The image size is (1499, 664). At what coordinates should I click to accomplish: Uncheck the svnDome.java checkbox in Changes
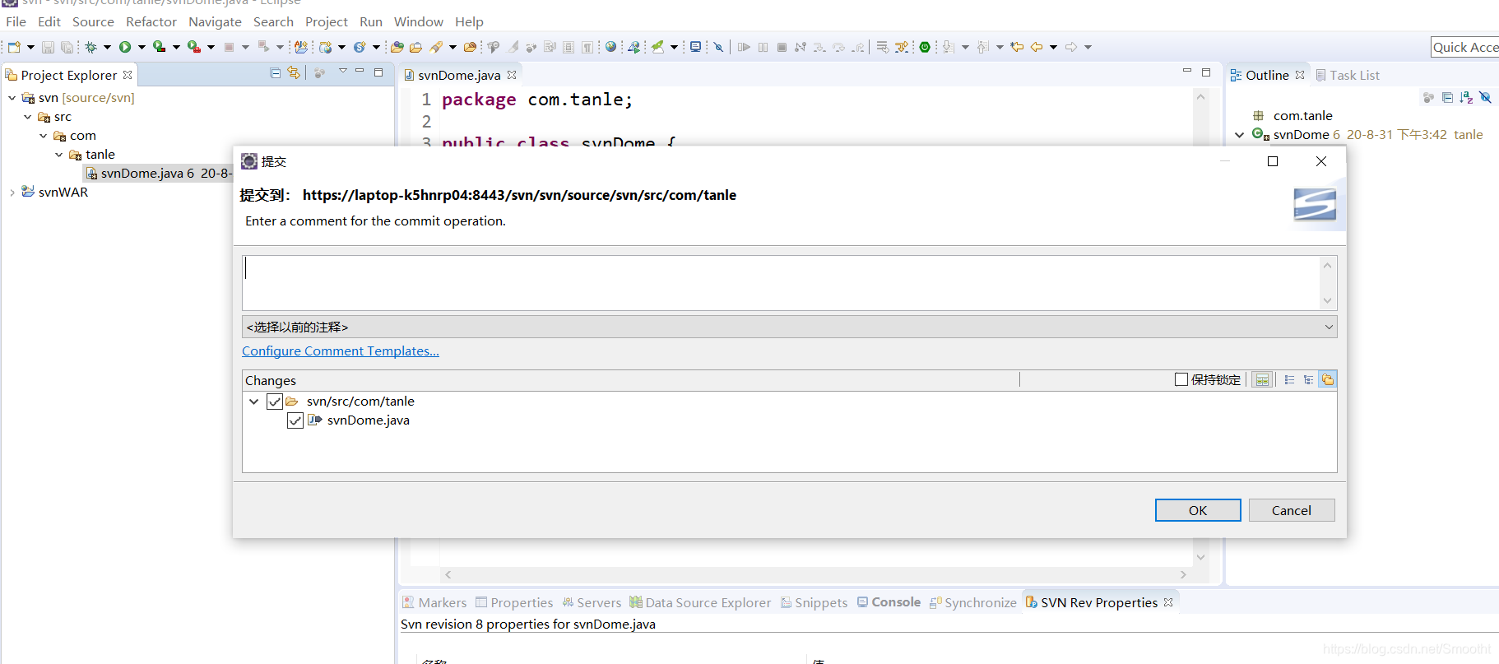295,420
